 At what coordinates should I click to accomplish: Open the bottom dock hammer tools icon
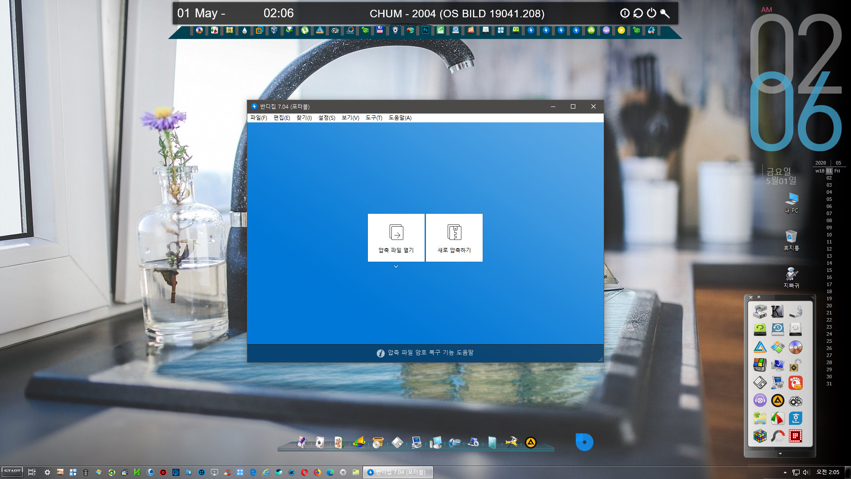pos(511,442)
